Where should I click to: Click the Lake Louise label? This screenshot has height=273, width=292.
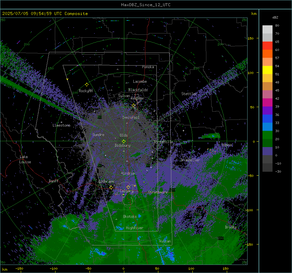pyautogui.click(x=25, y=159)
